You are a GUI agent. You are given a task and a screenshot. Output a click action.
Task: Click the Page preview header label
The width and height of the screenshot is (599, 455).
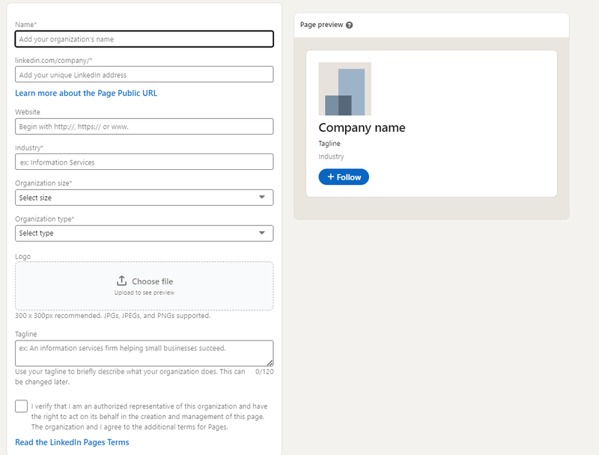point(321,25)
